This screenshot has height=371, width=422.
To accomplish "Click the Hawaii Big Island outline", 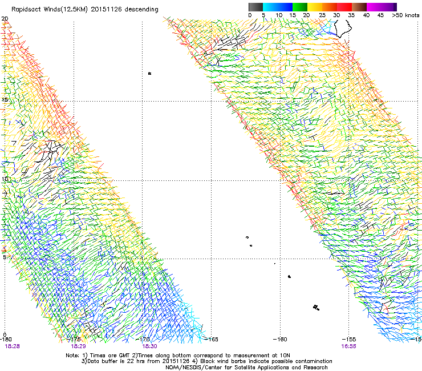I will (x=343, y=29).
